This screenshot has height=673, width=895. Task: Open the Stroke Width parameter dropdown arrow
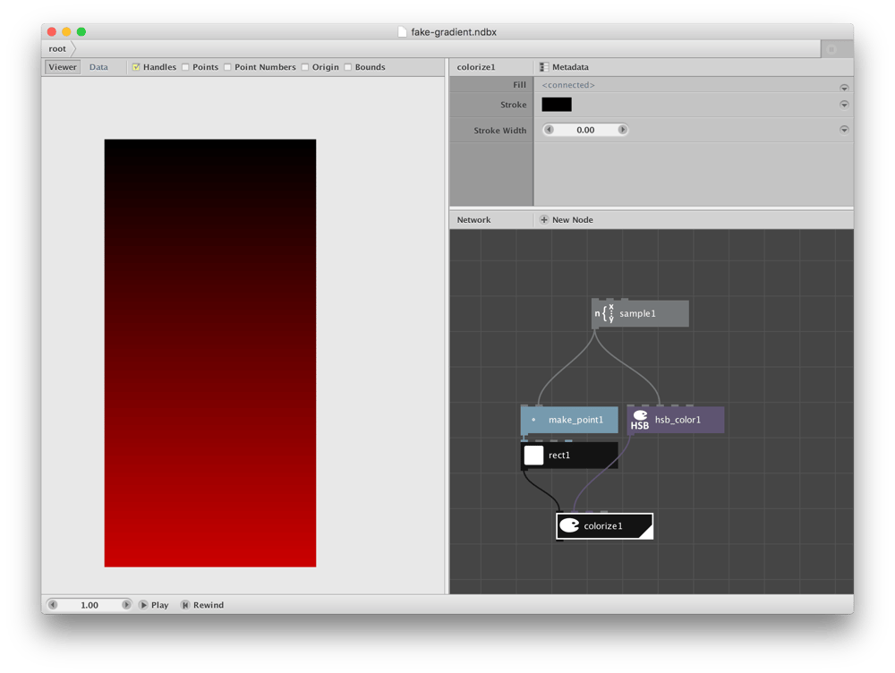coord(844,130)
